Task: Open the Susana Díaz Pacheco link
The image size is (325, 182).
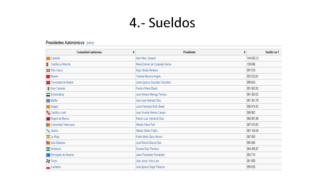Action: pyautogui.click(x=147, y=149)
